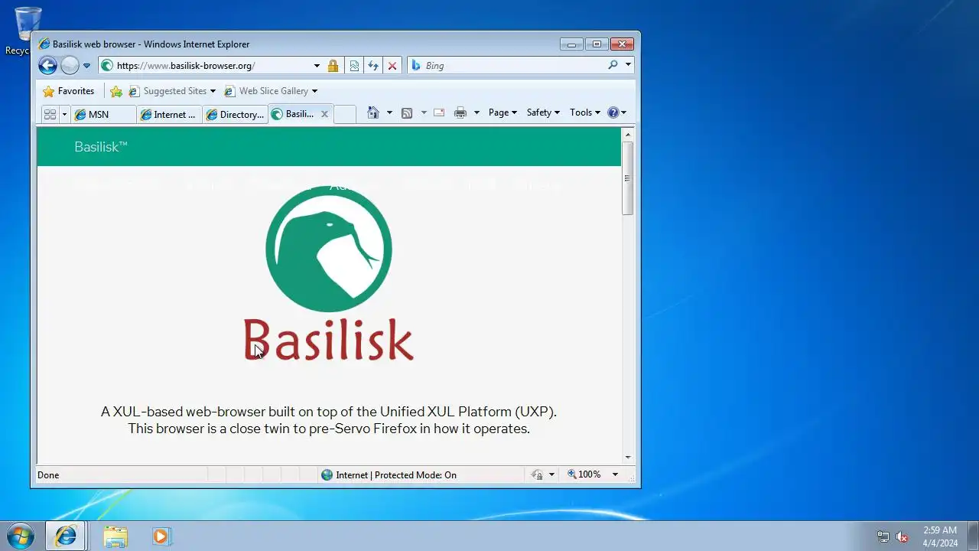Open the Recycle Bin desktop icon
This screenshot has height=551, width=979.
click(28, 31)
